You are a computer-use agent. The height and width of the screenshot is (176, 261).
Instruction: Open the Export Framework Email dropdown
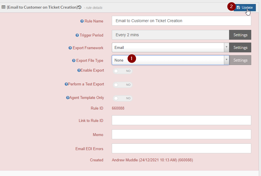tap(170, 47)
